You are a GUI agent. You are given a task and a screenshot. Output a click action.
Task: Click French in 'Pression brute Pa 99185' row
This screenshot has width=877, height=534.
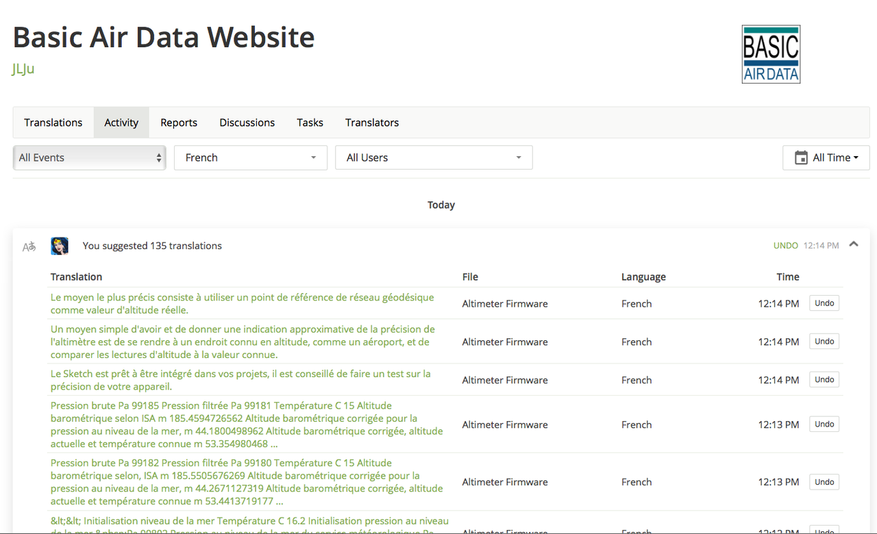coord(637,424)
